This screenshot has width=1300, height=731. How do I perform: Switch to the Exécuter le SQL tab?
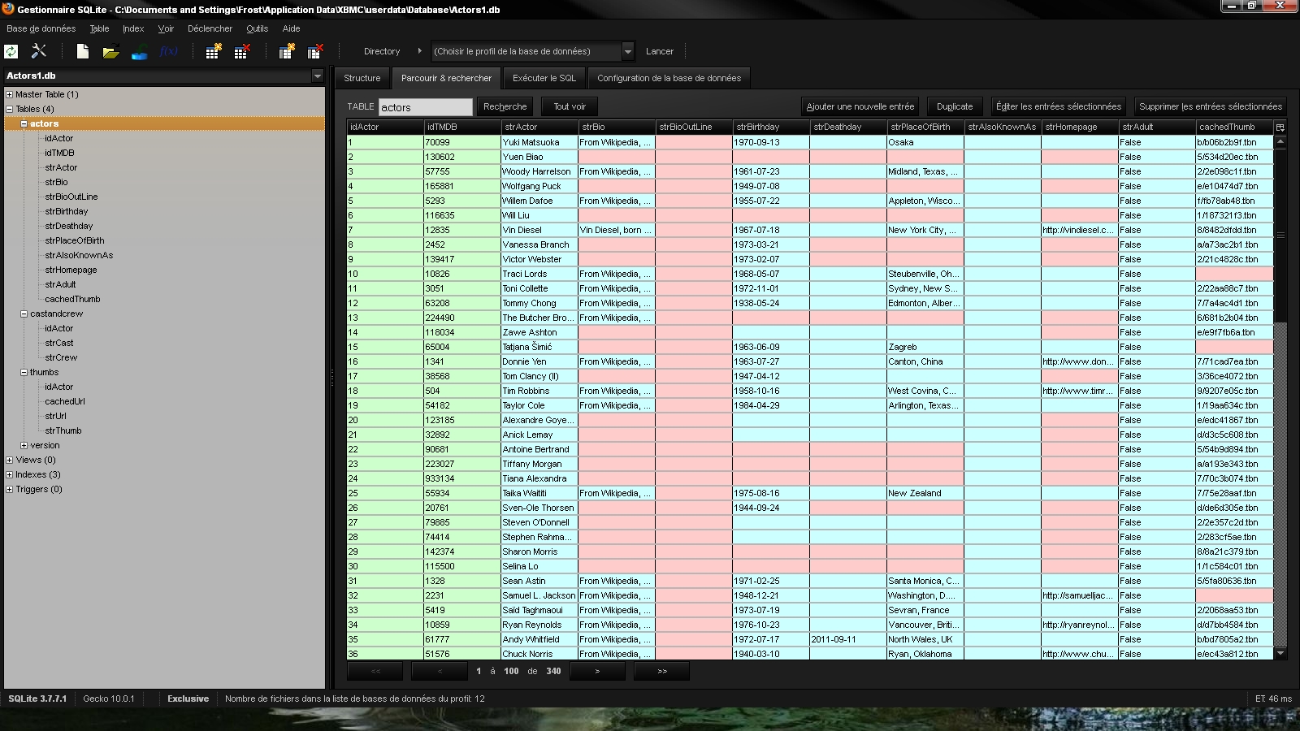click(x=544, y=78)
